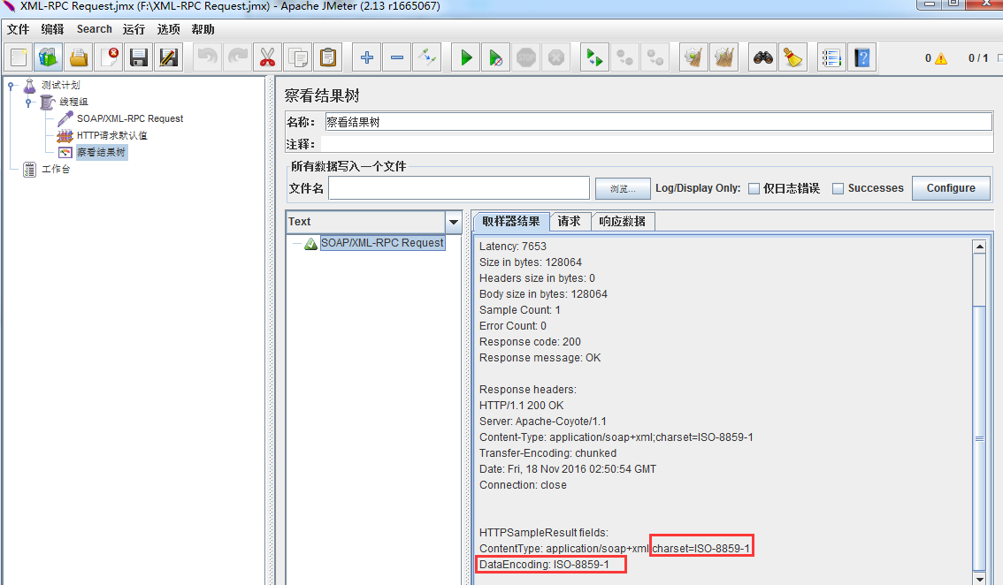
Task: Open the Templates icon
Action: (48, 57)
